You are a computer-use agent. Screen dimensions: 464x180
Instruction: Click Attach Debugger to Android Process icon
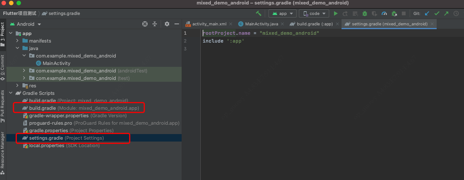tap(394, 13)
